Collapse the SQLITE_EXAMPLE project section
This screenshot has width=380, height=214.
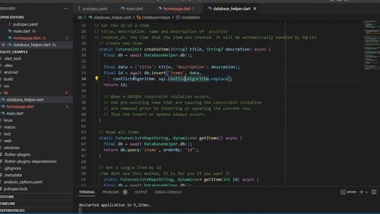pos(14,52)
